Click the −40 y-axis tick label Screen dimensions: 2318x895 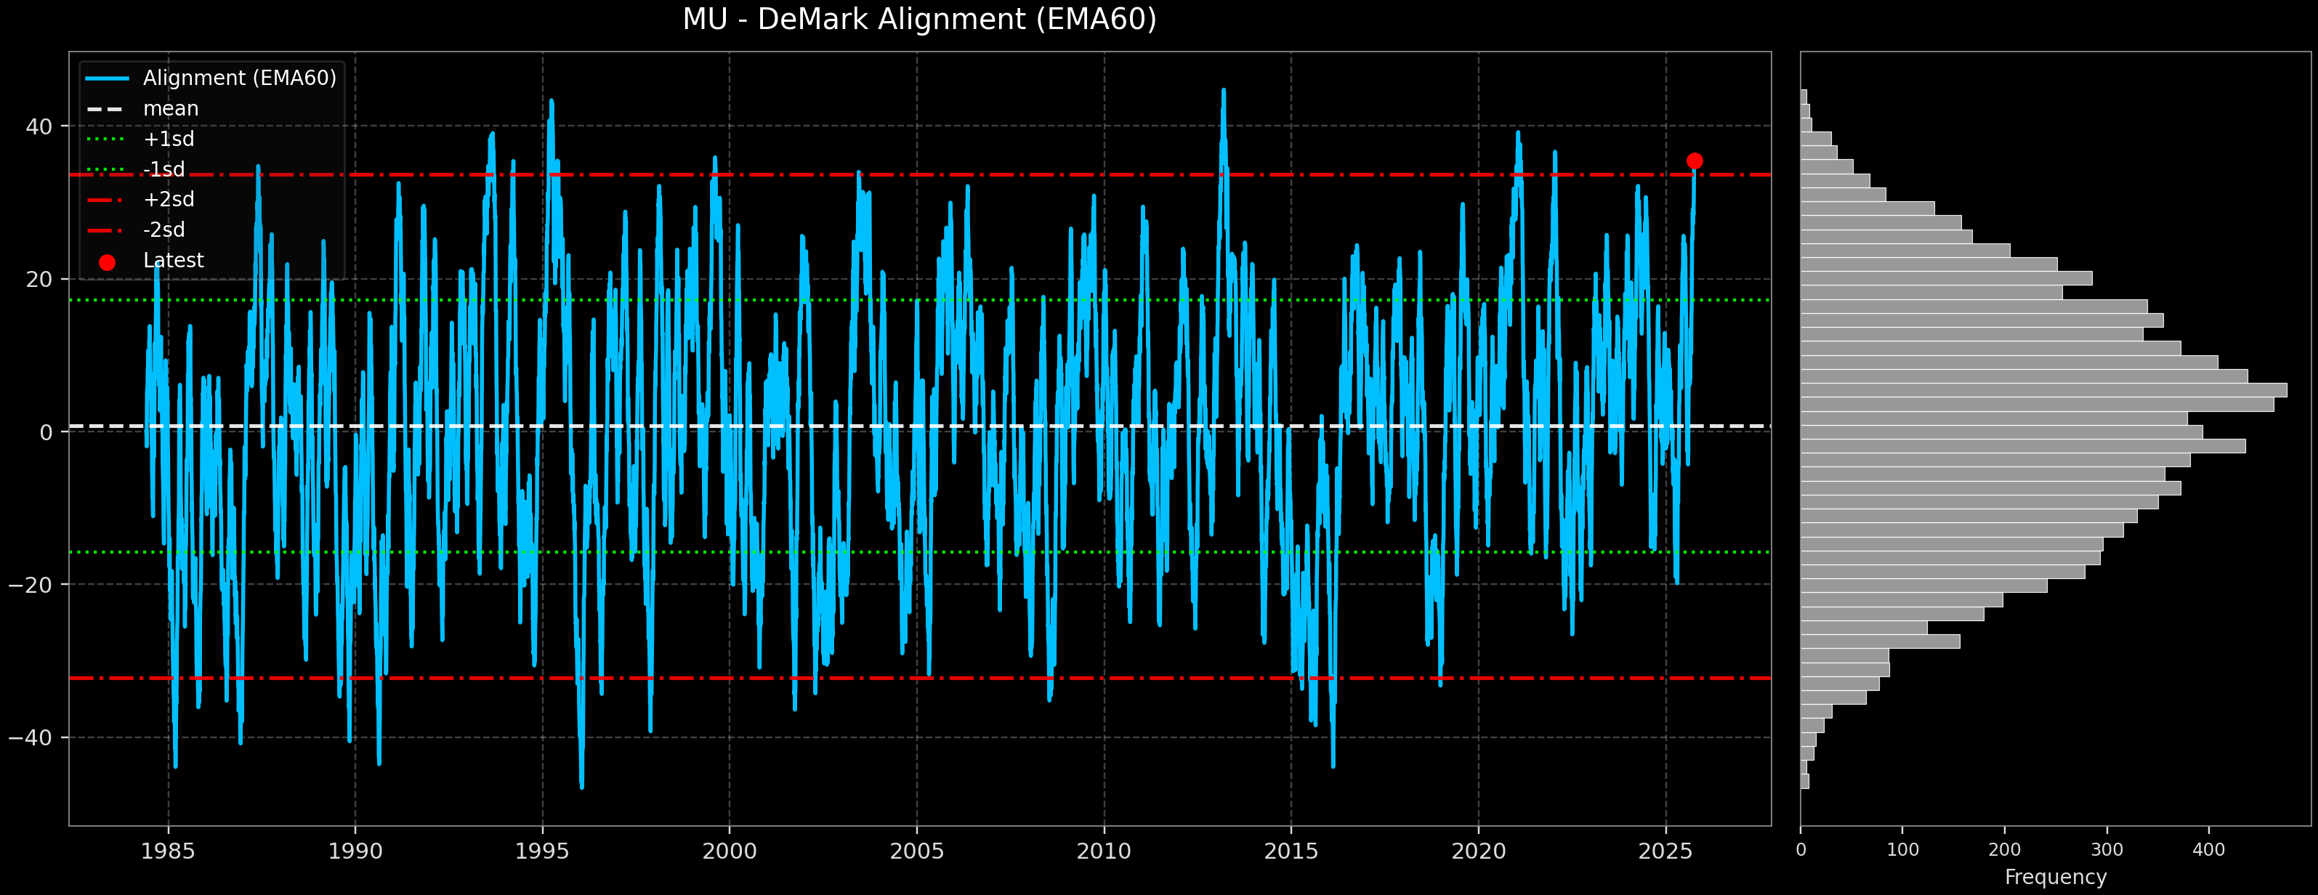pos(31,737)
